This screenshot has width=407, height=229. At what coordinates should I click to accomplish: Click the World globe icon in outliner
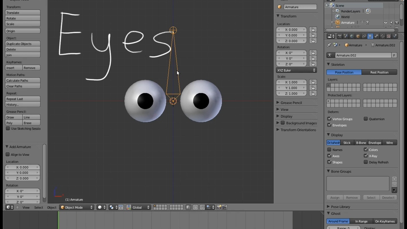pos(338,17)
